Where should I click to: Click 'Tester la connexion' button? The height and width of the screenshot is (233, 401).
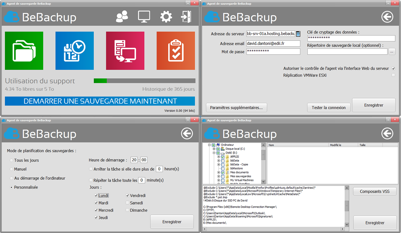click(329, 108)
